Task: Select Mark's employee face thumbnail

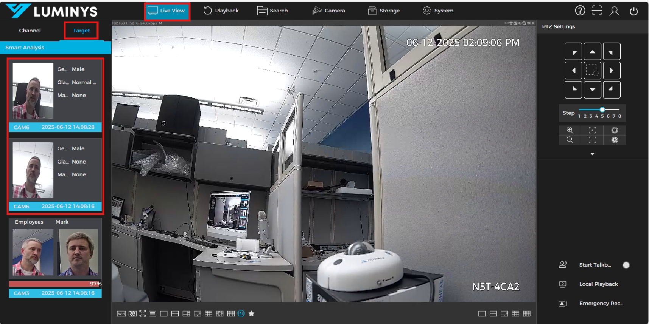Action: (x=78, y=252)
